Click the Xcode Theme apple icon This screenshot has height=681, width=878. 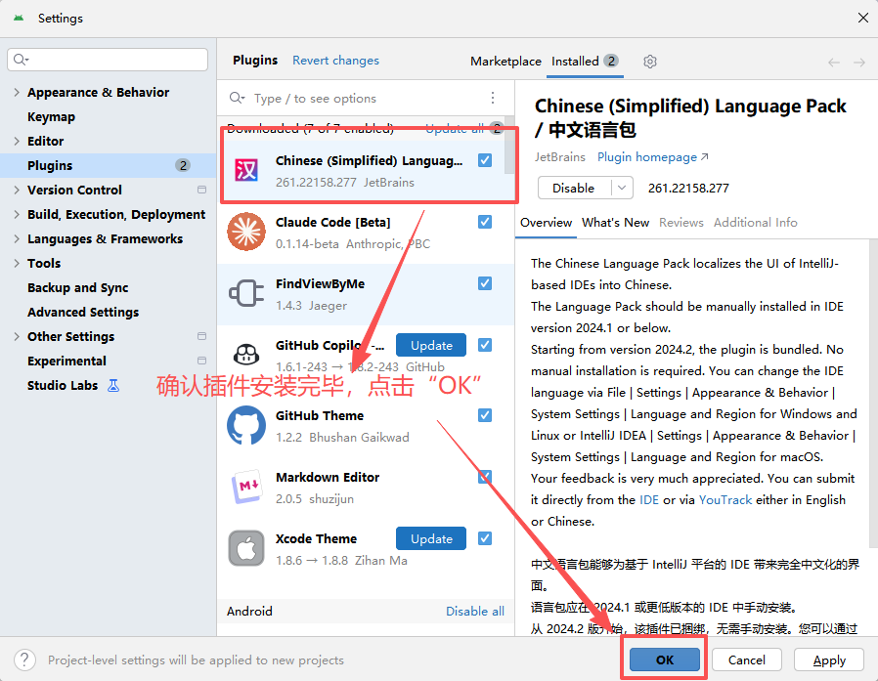coord(246,548)
